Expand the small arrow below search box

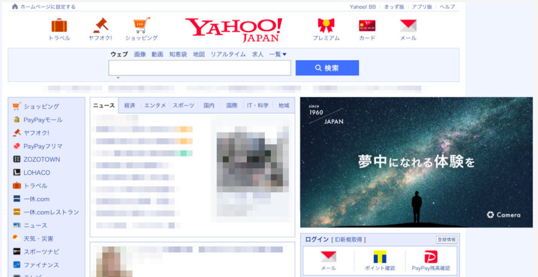pyautogui.click(x=118, y=78)
